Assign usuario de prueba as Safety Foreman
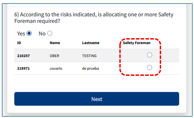Screen dimensions: 194x118 coord(150,68)
